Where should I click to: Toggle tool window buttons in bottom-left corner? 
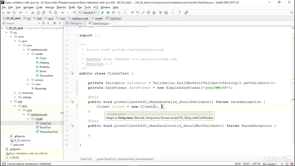click(4, 164)
